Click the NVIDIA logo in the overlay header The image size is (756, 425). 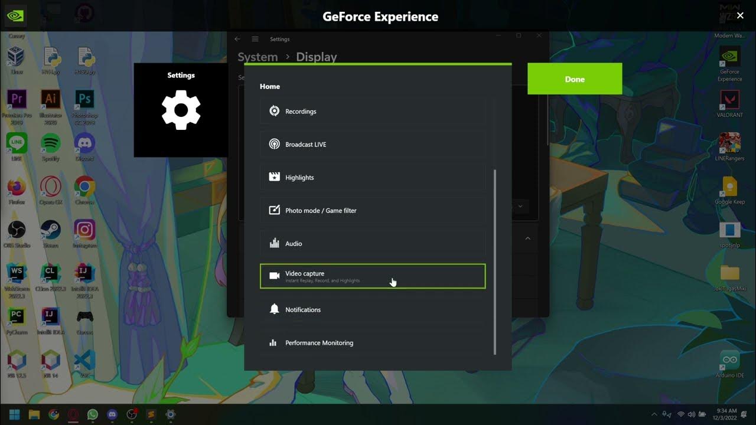(15, 16)
